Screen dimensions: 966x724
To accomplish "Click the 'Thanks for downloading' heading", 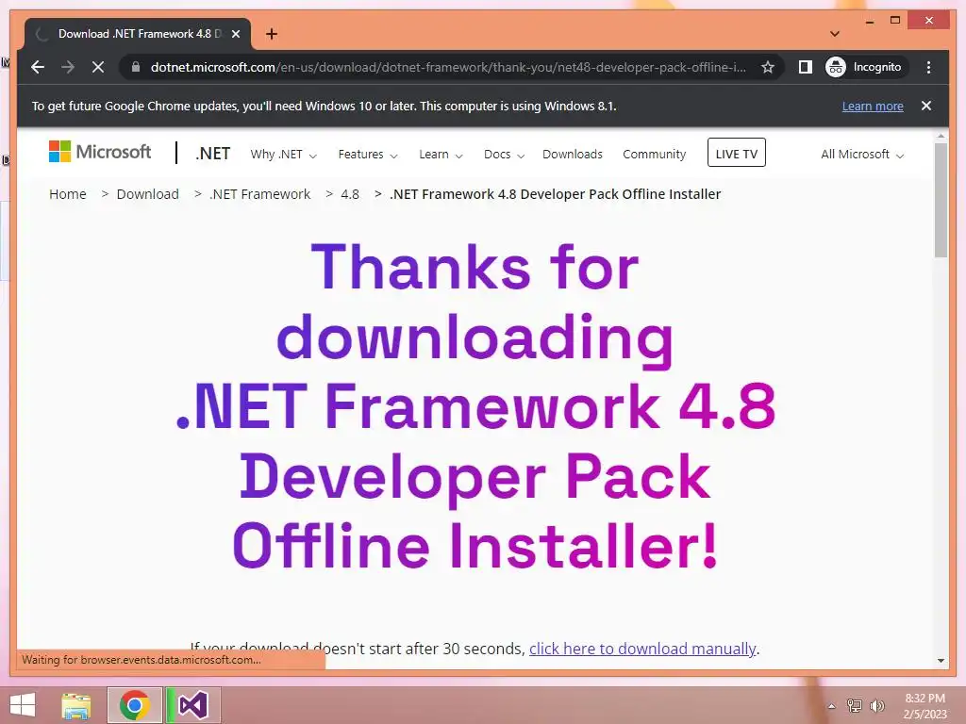I will point(475,406).
